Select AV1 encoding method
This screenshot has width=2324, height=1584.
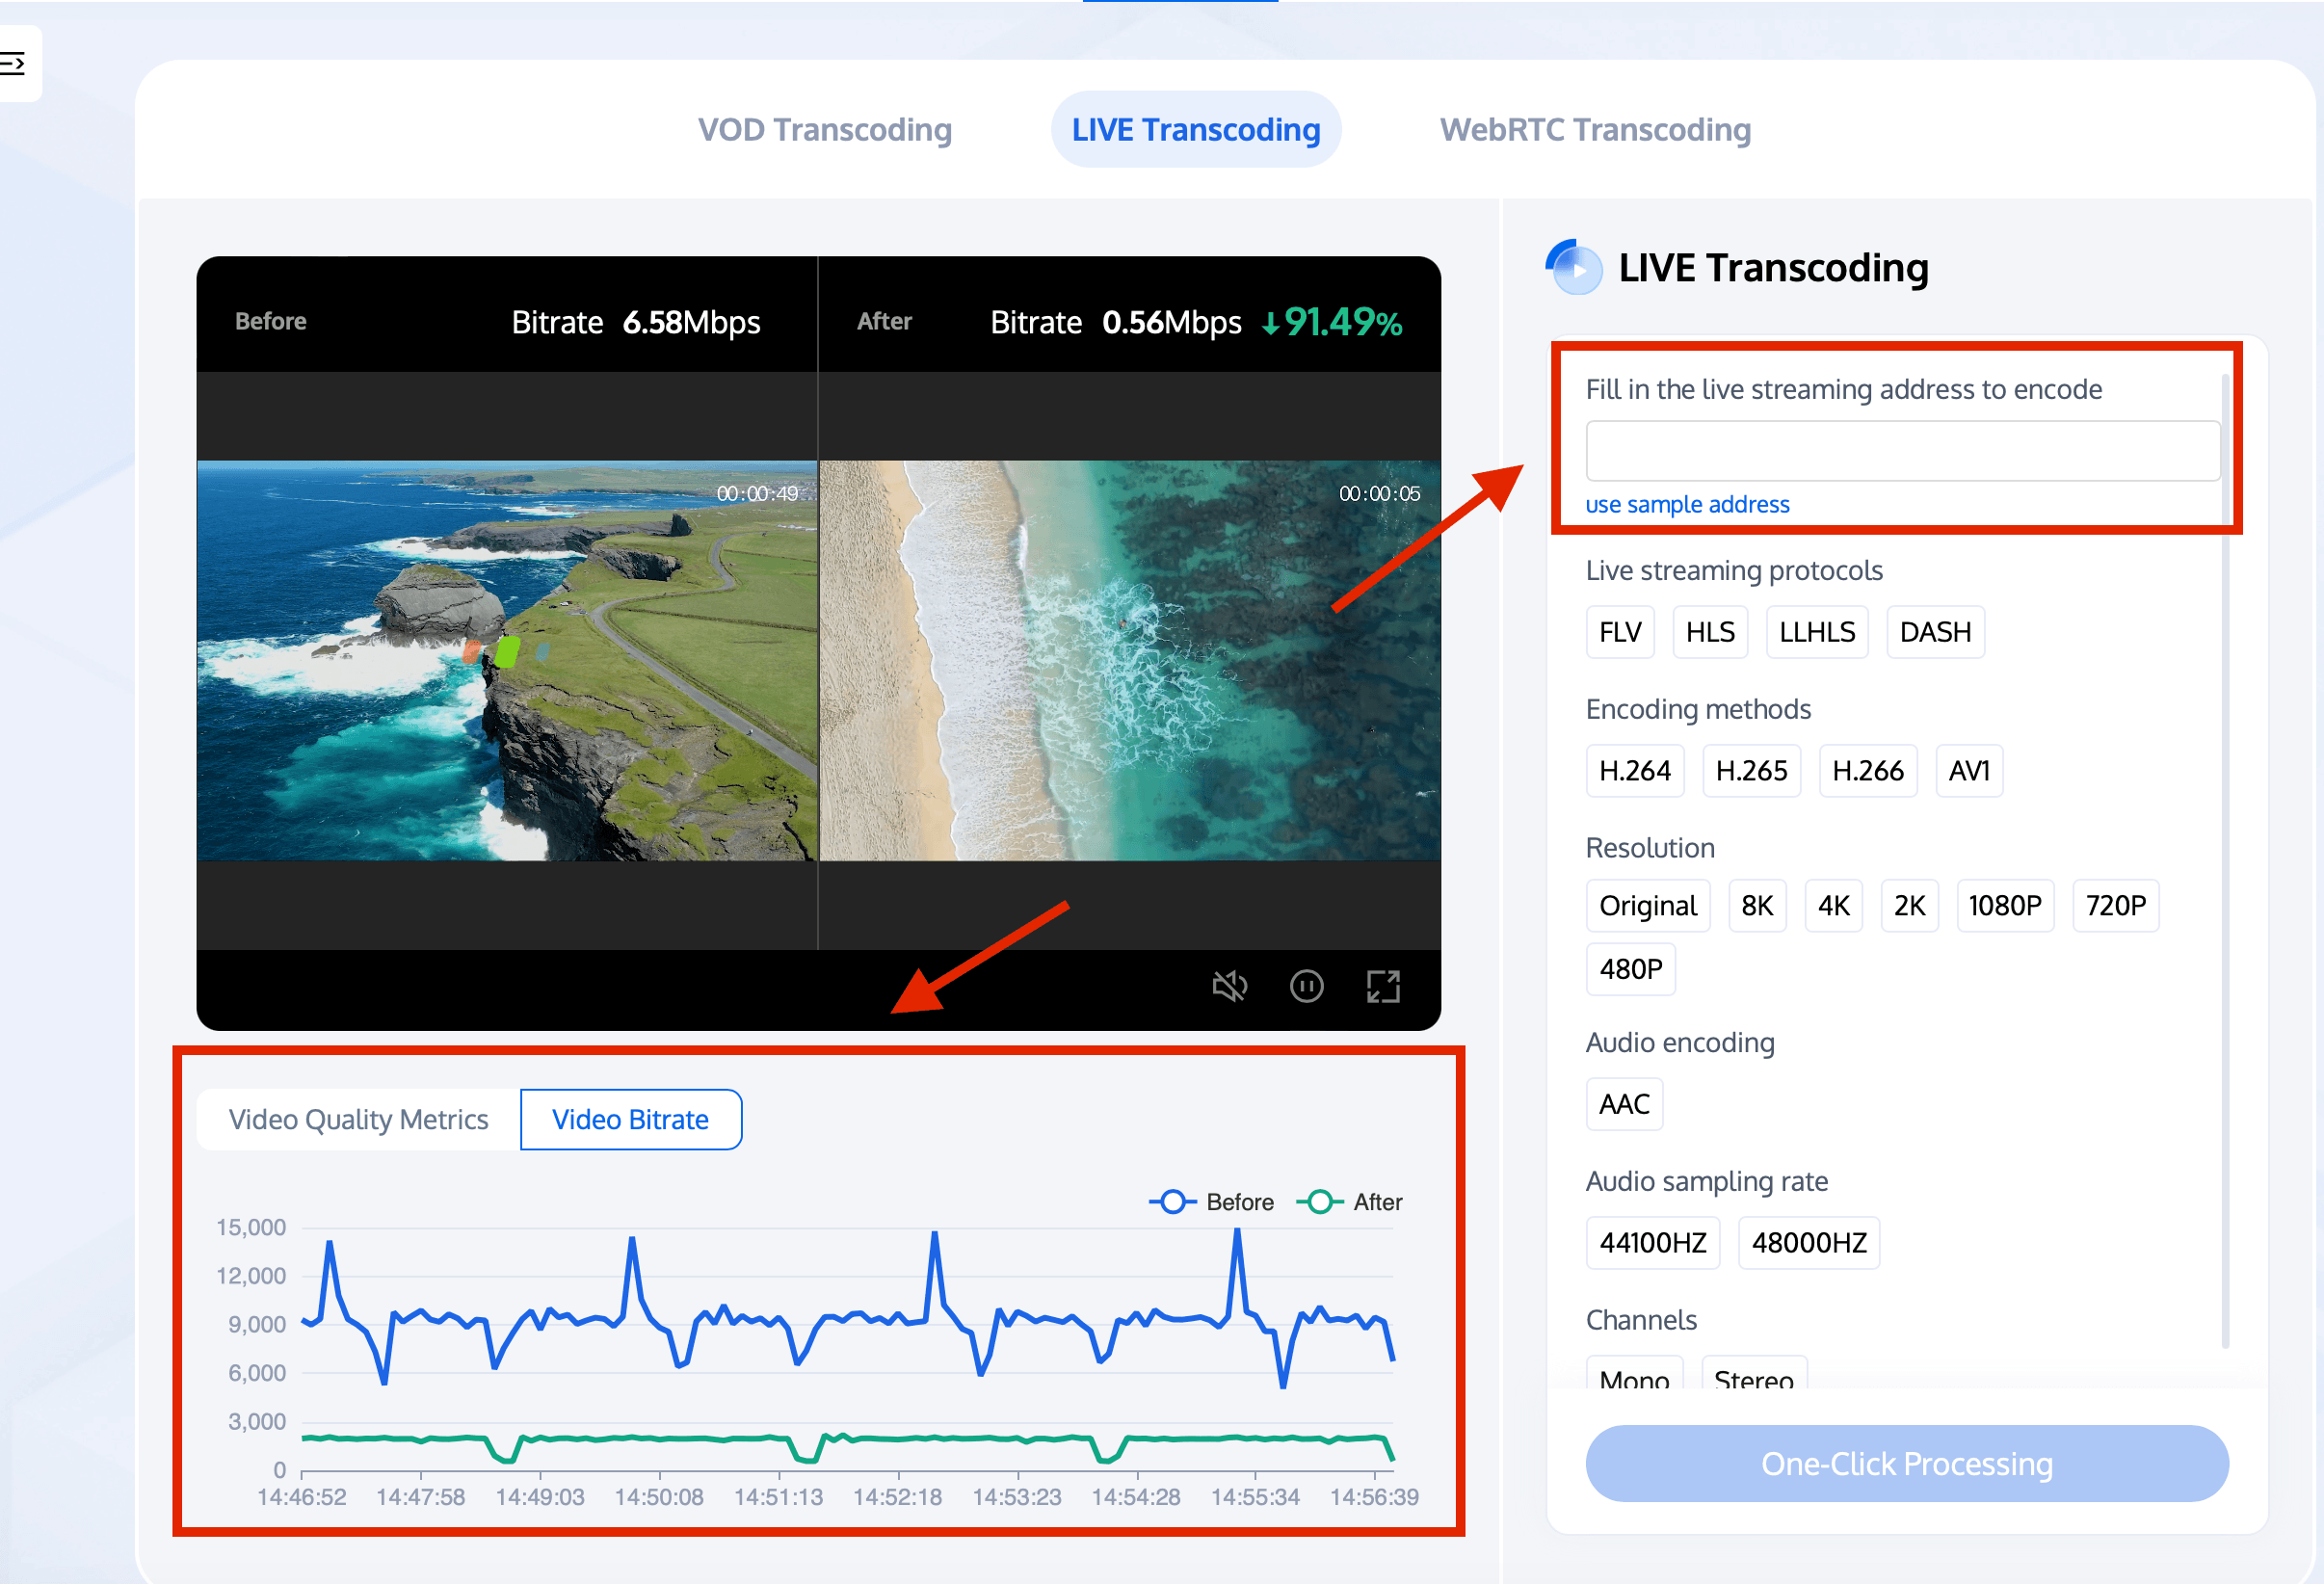tap(1969, 771)
